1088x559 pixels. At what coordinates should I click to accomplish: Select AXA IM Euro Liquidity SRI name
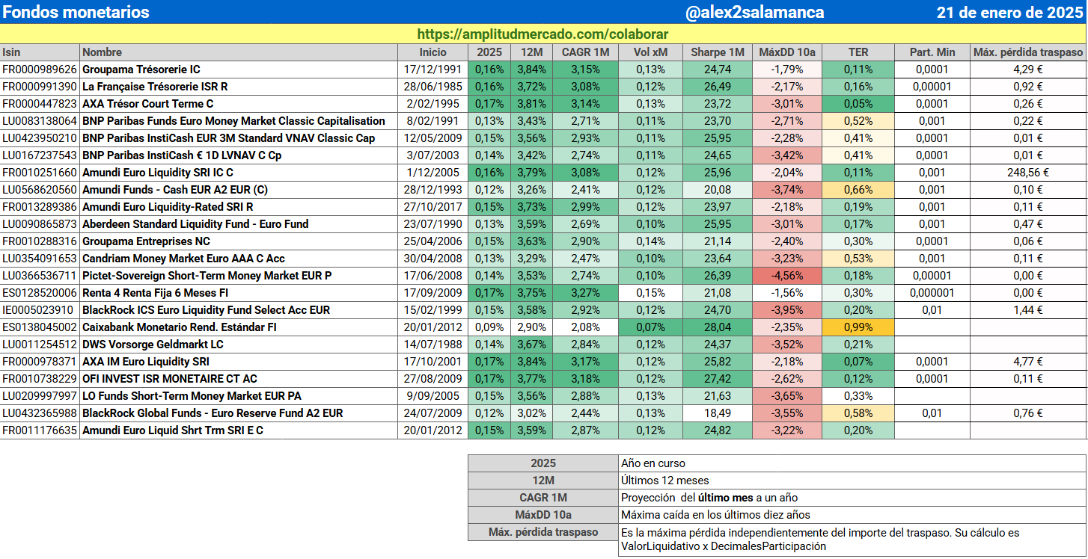point(145,362)
